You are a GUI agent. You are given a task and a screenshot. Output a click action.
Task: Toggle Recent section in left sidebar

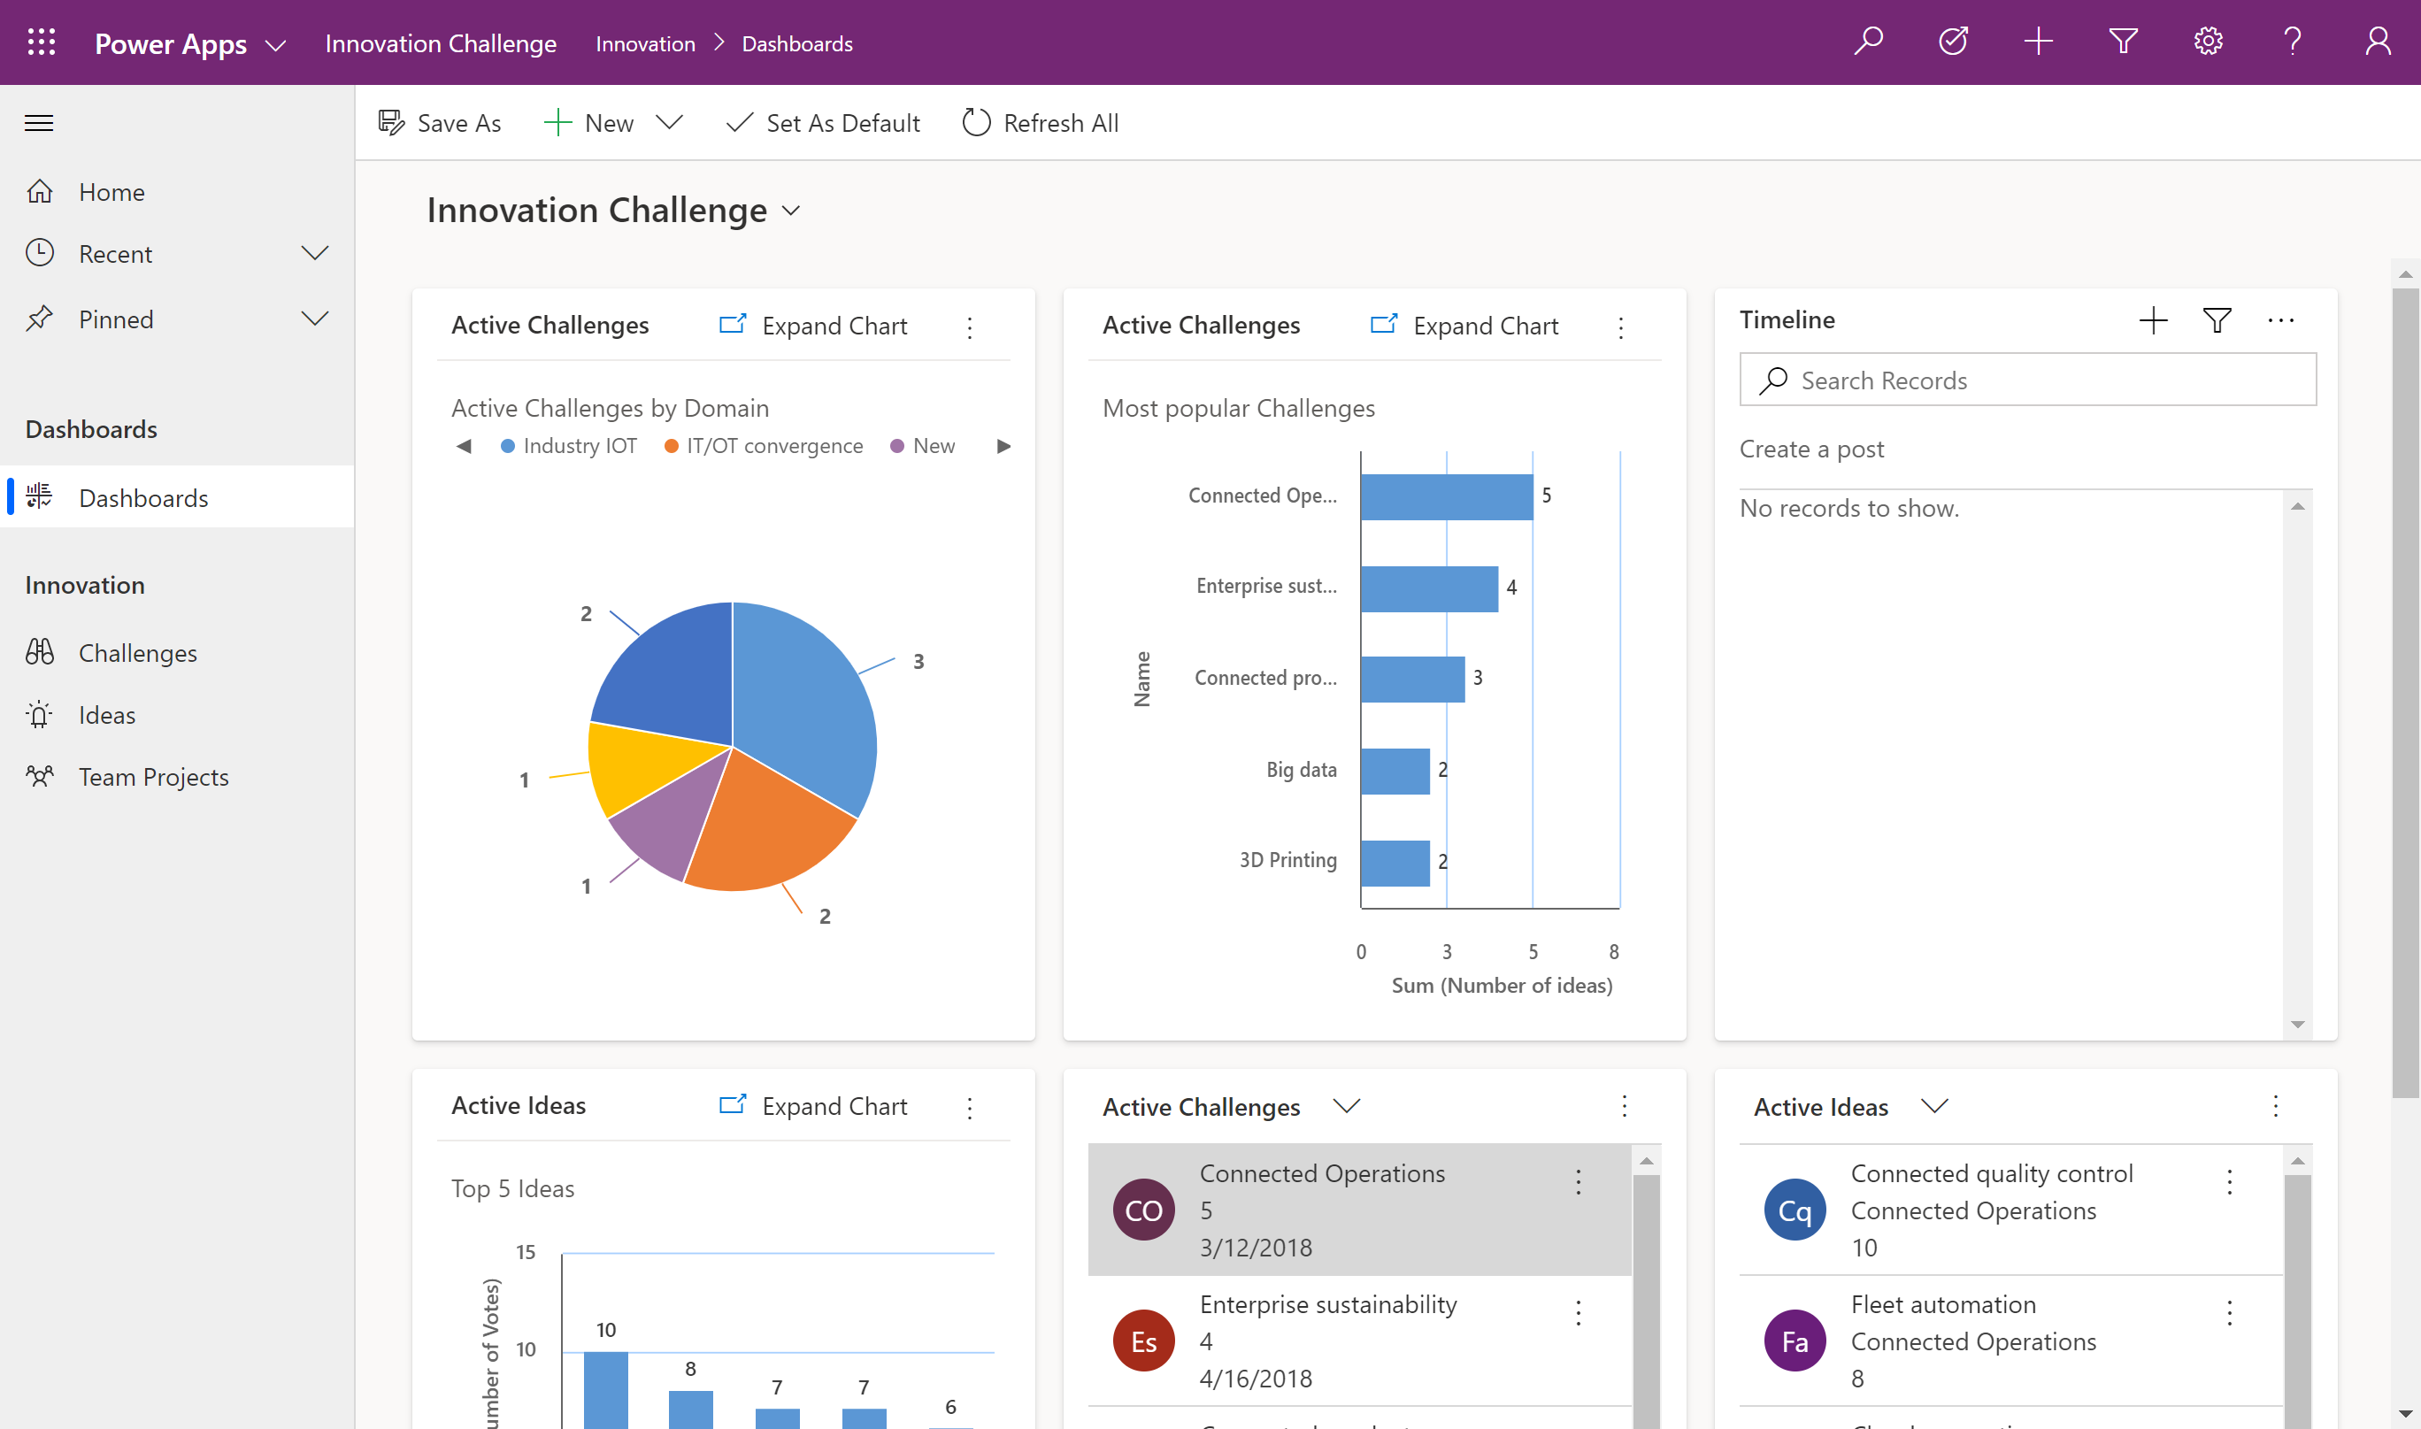click(311, 252)
